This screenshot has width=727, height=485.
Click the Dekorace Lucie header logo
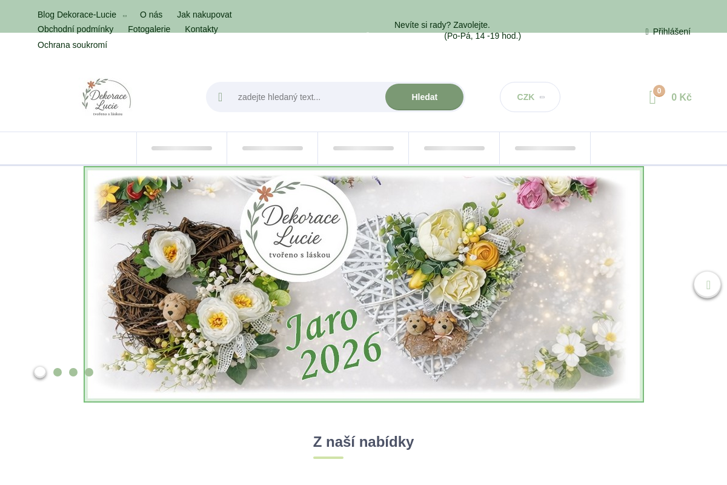[107, 97]
